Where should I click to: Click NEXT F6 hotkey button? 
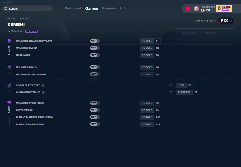[x=185, y=85]
